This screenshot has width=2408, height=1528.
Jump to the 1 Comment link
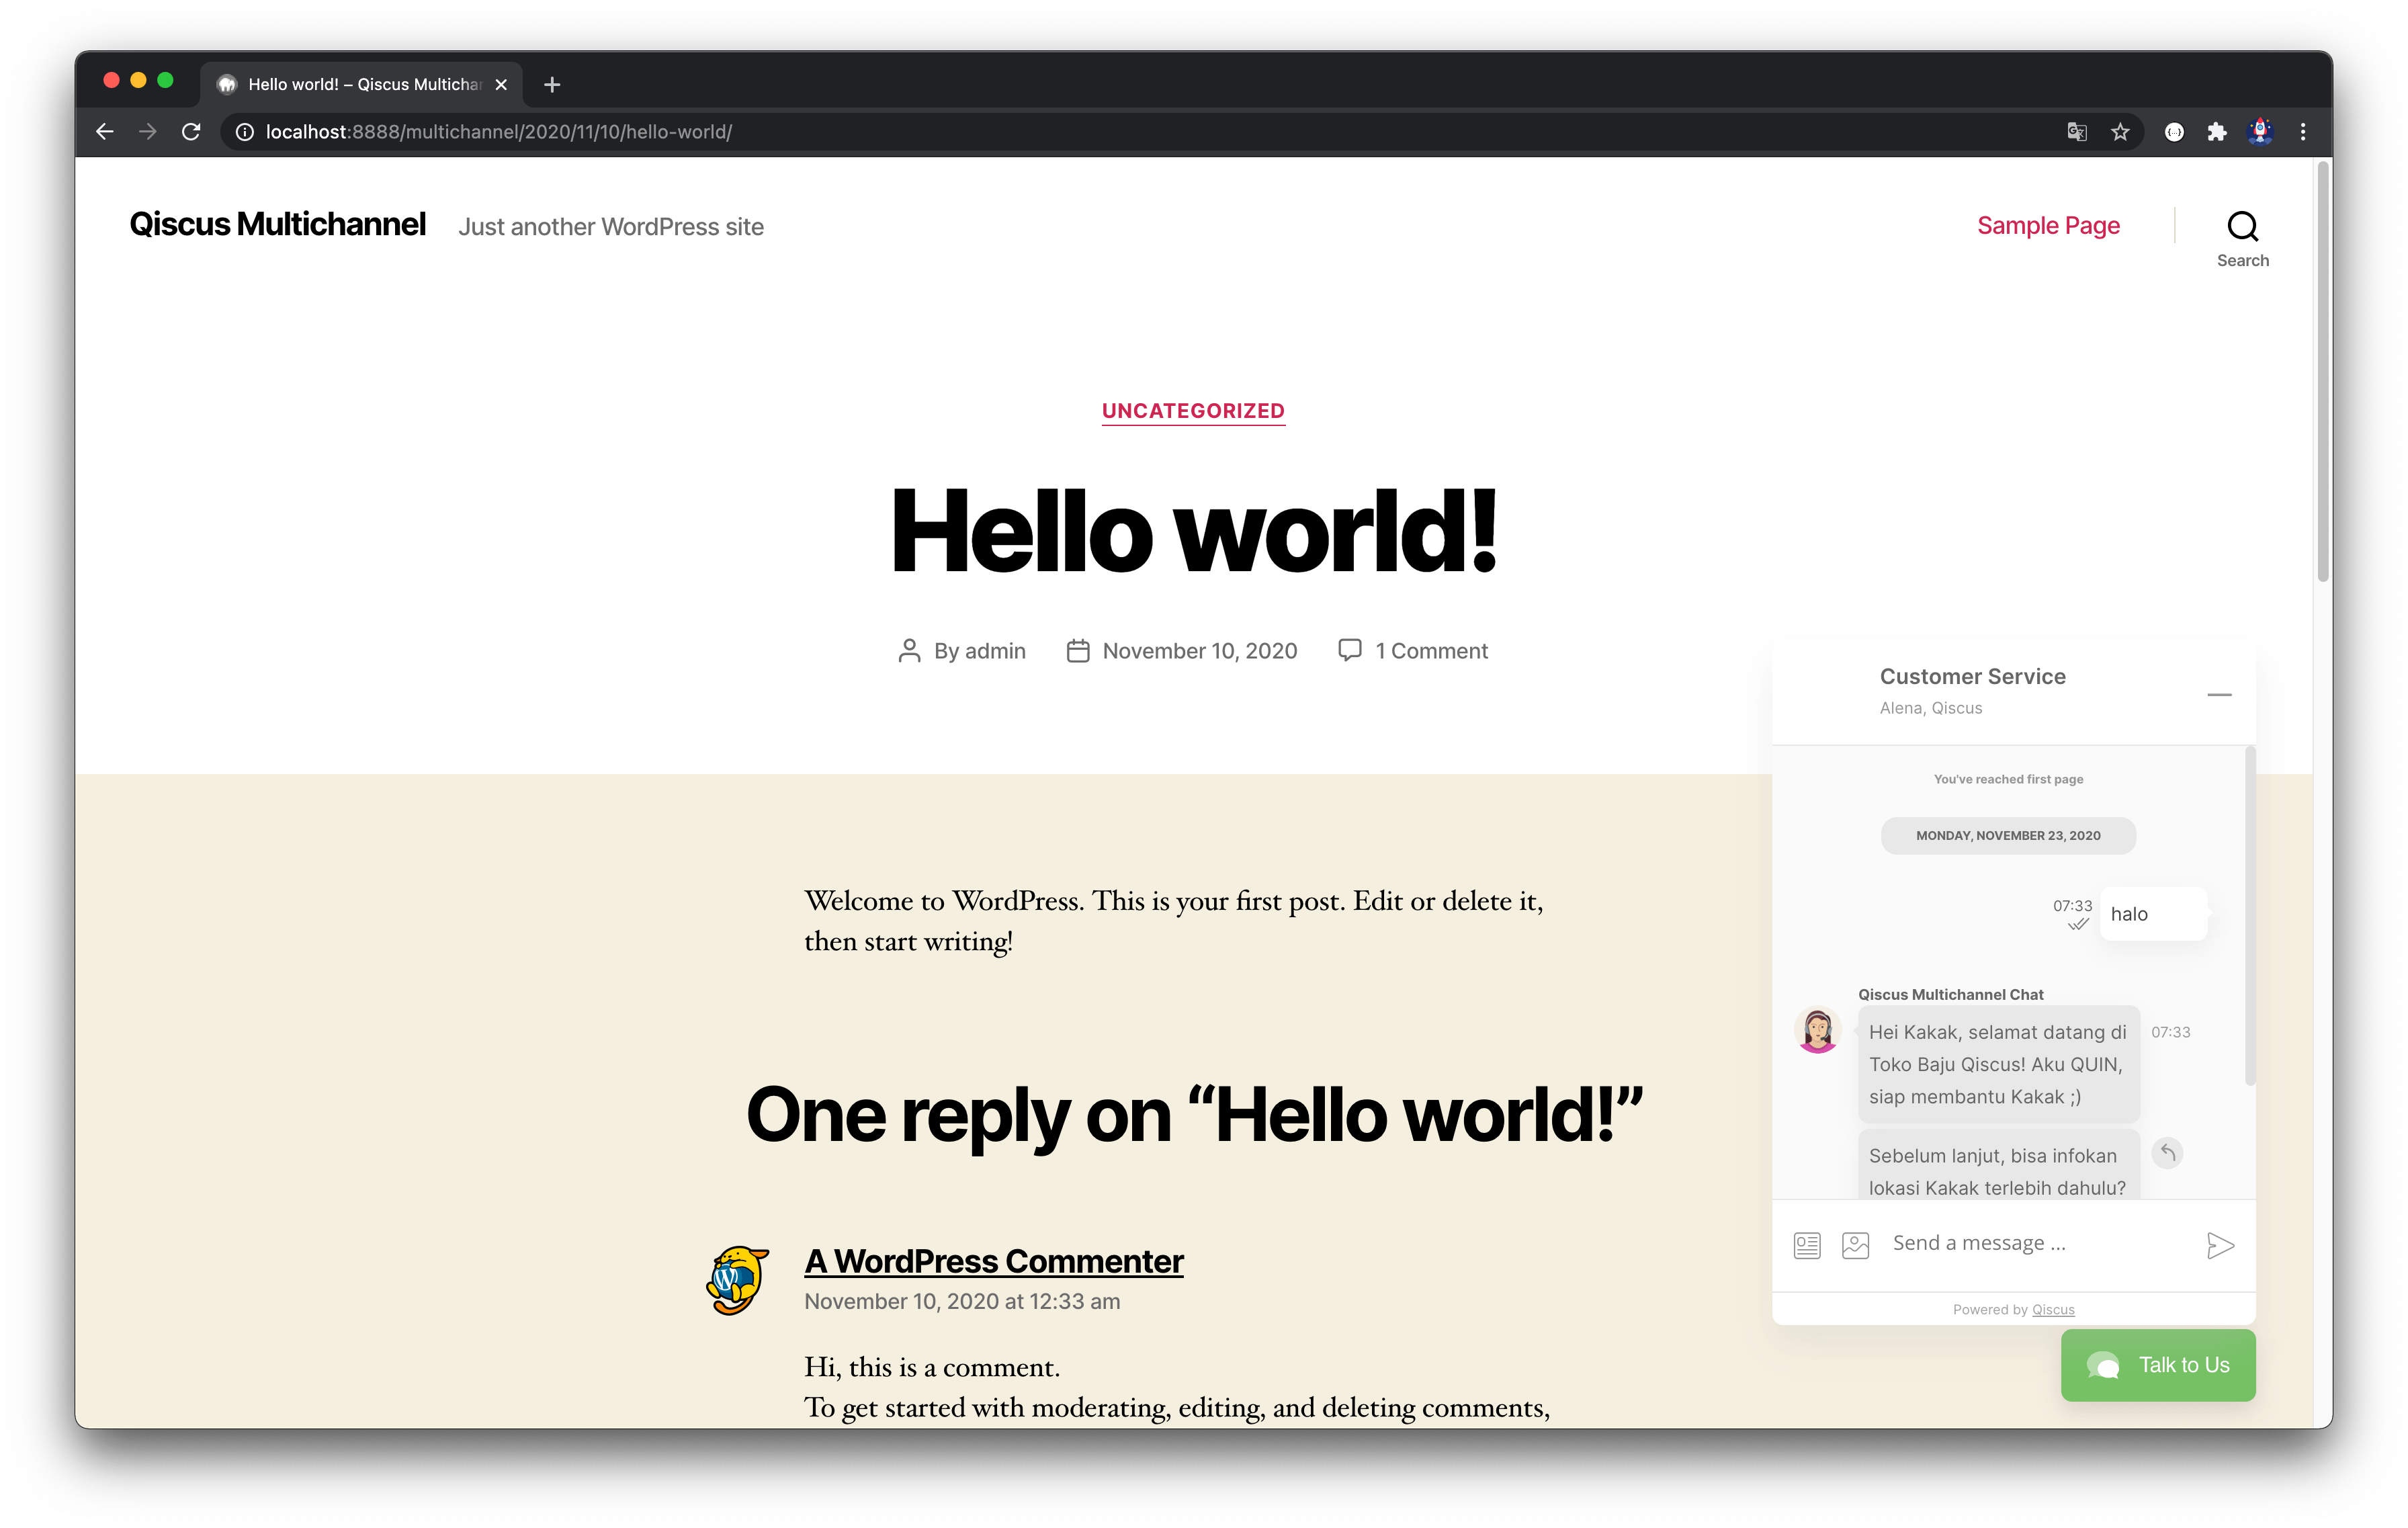click(1431, 651)
